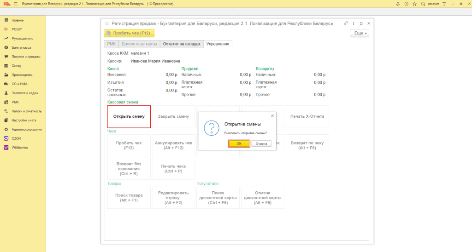This screenshot has width=472, height=252.
Task: Open Зарплата и кадры section
Action: [x=25, y=93]
